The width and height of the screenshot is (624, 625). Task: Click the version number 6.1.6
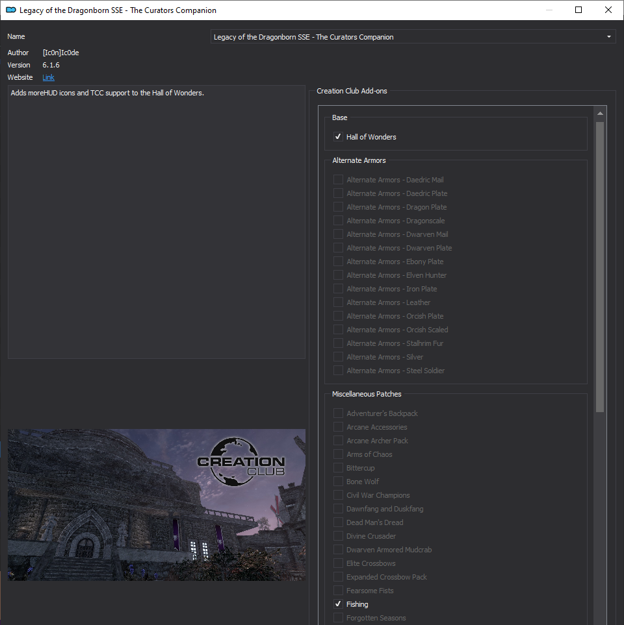51,65
